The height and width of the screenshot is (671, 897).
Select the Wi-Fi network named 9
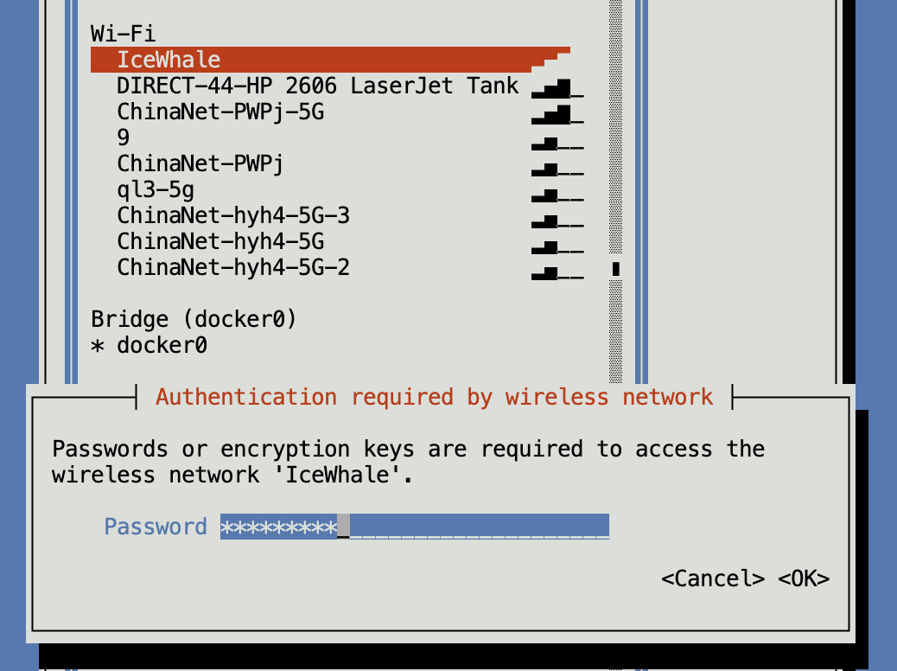point(124,137)
